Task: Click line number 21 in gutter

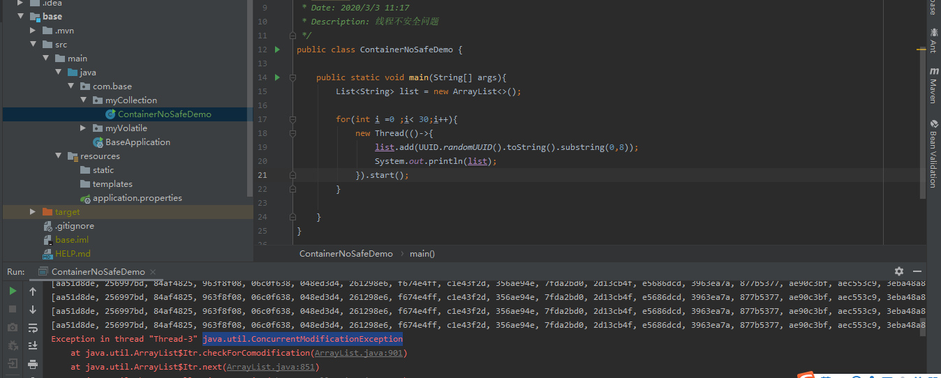Action: click(262, 175)
